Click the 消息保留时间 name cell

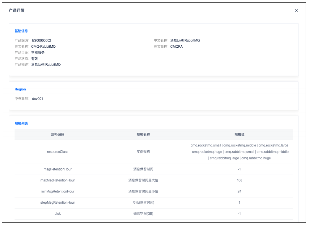pos(143,169)
